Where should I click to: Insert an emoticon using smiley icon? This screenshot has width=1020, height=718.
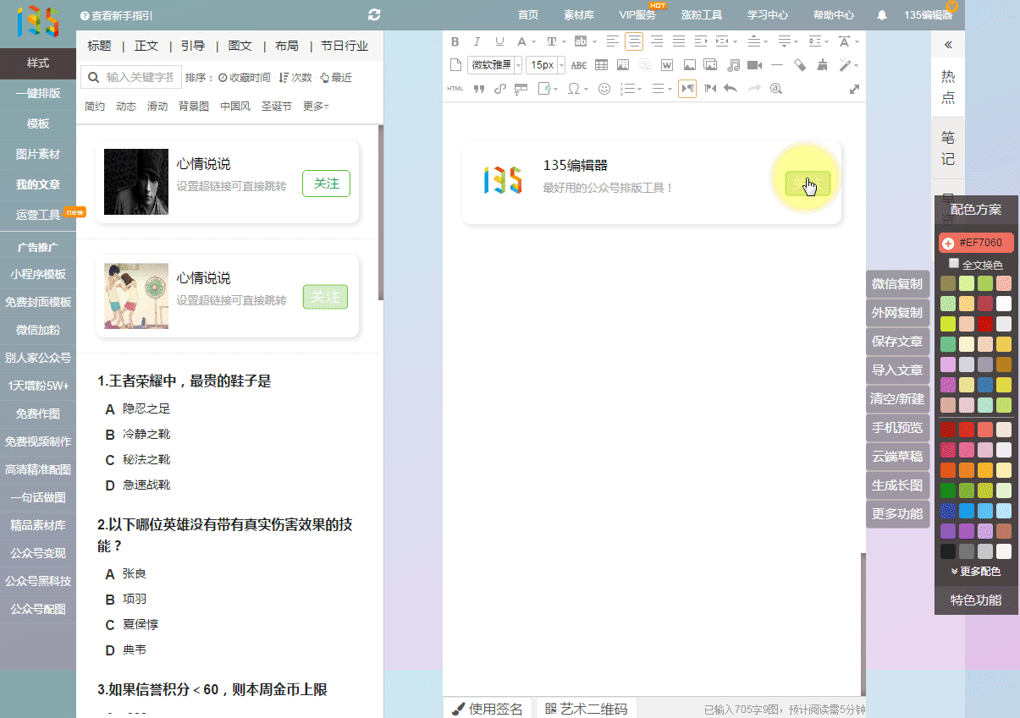tap(604, 89)
